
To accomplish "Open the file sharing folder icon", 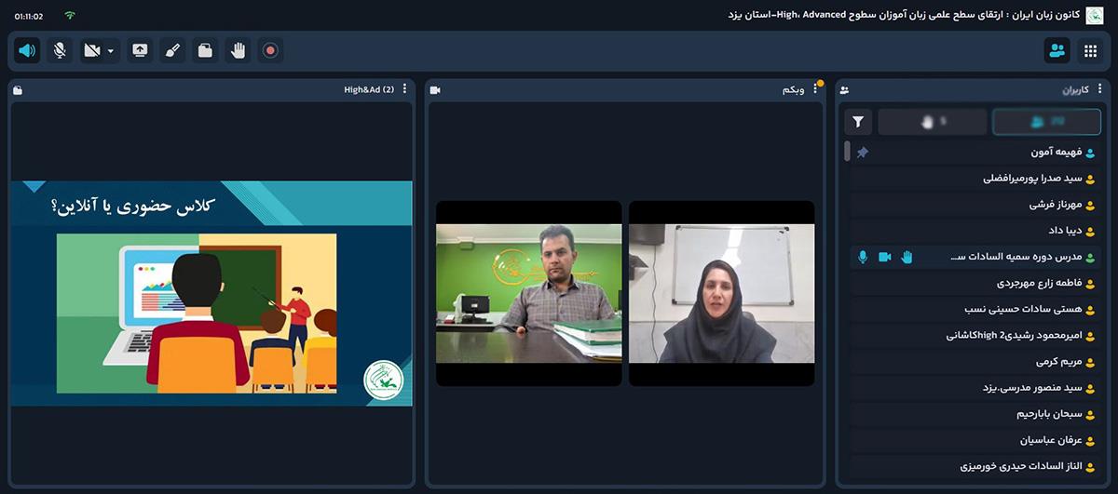I will tap(205, 50).
